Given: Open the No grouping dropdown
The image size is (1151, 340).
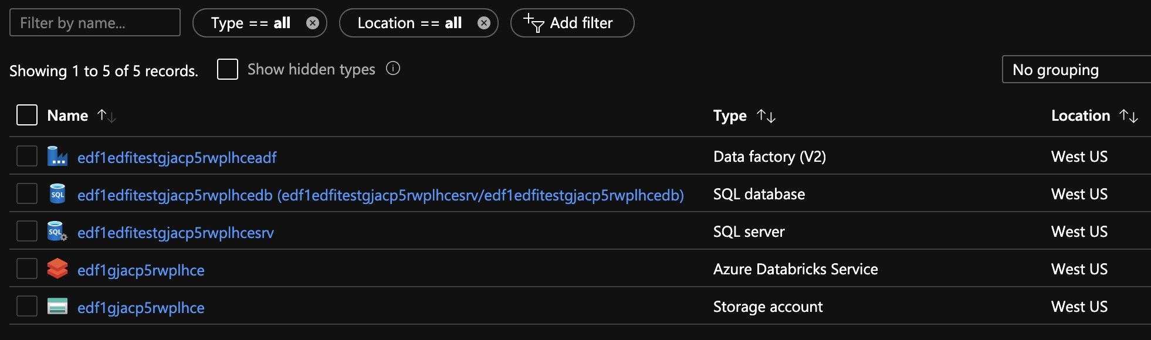Looking at the screenshot, I should tap(1075, 70).
